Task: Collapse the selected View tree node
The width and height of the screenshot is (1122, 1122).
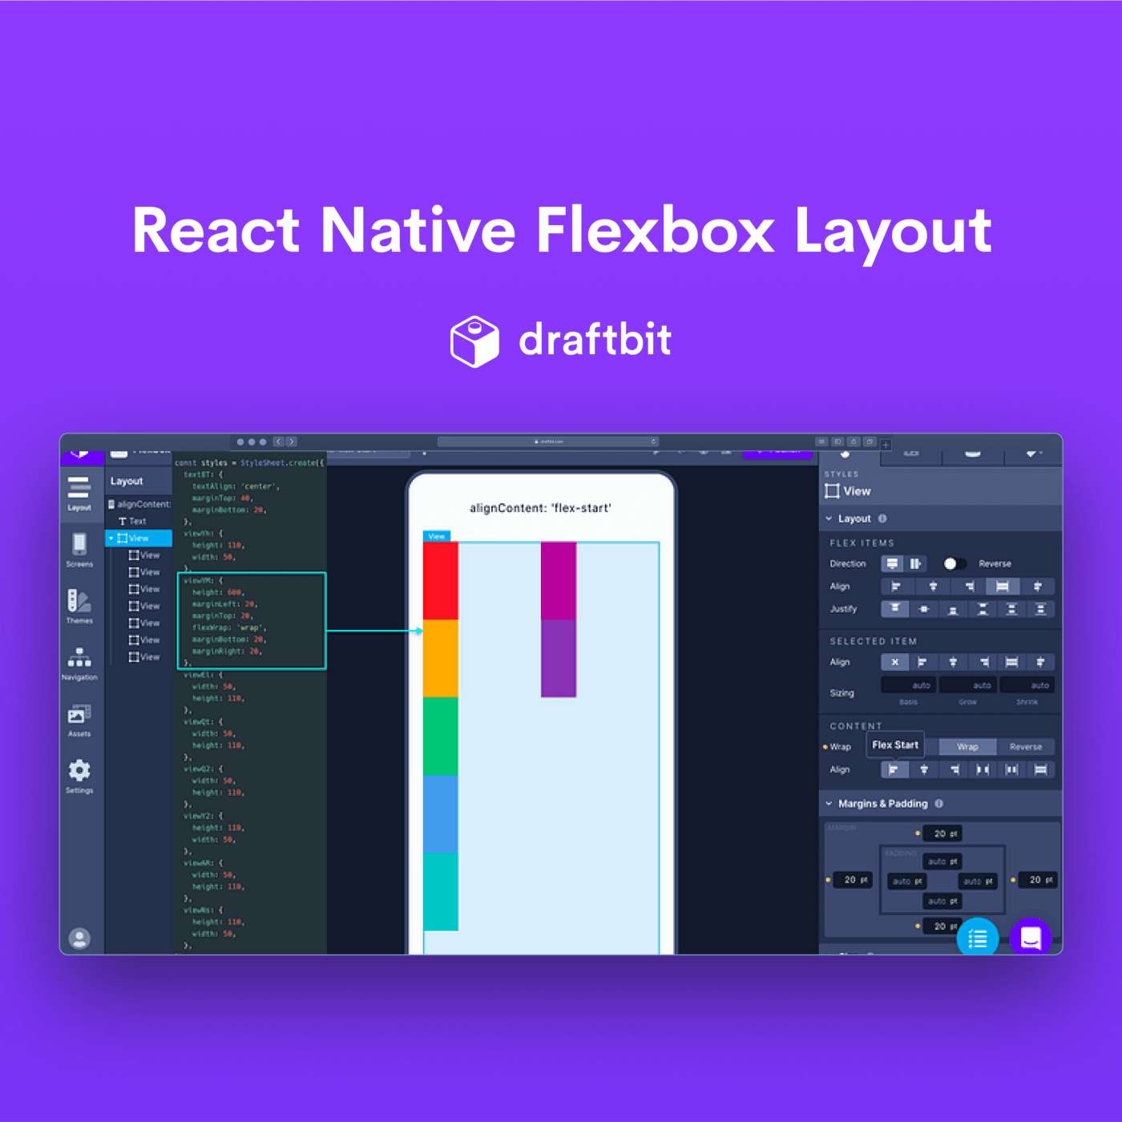Action: [111, 539]
